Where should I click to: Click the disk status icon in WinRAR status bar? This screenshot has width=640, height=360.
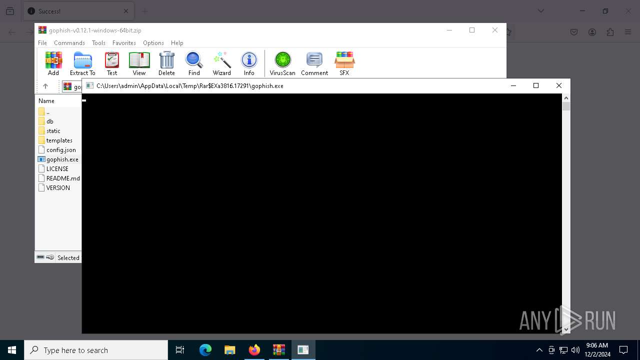click(40, 257)
